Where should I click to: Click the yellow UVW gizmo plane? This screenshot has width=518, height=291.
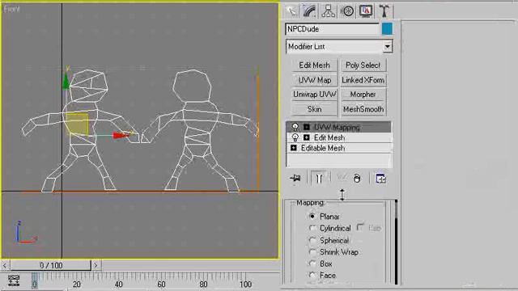point(77,124)
